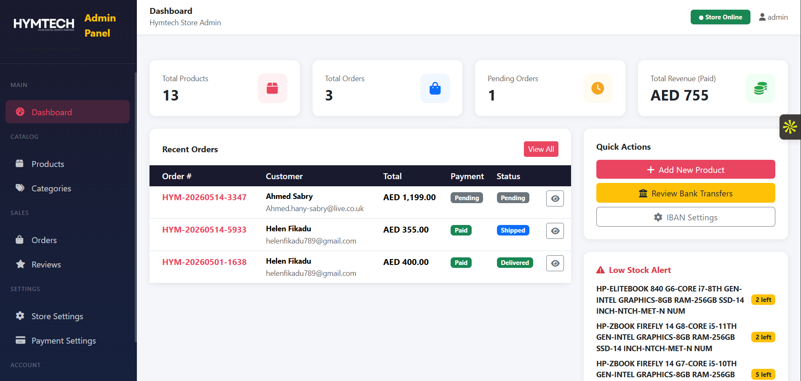This screenshot has height=381, width=801.
Task: Open order link HYM-20260514-5933
Action: coord(204,230)
